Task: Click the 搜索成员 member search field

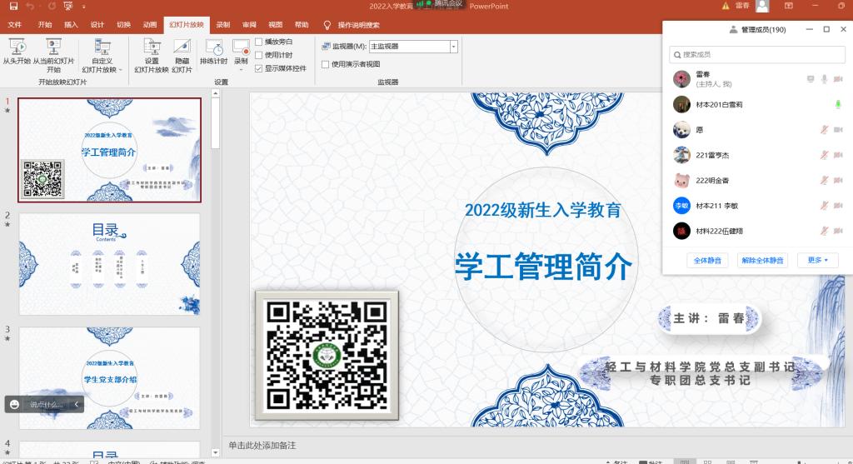Action: (x=757, y=55)
